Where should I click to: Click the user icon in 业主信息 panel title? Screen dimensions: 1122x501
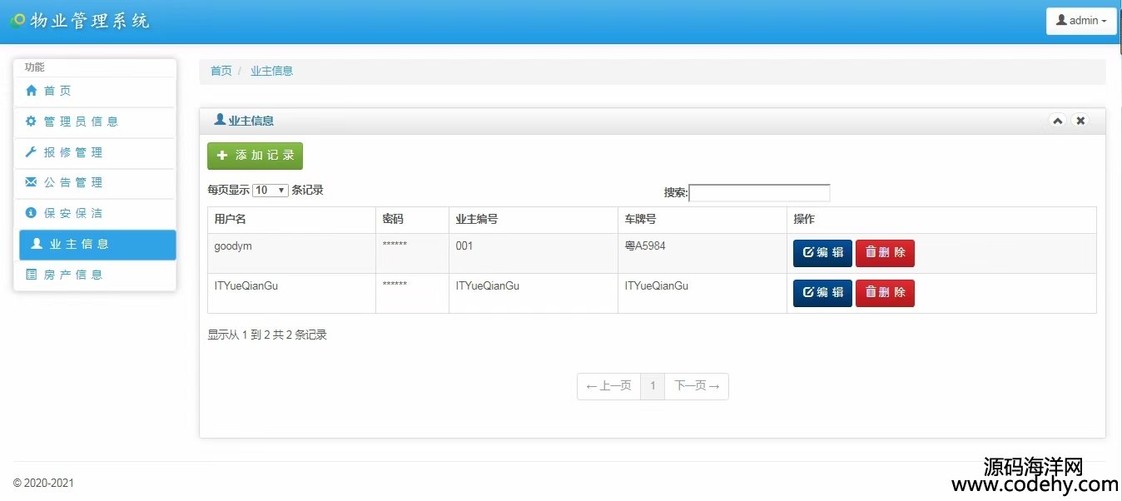tap(220, 120)
